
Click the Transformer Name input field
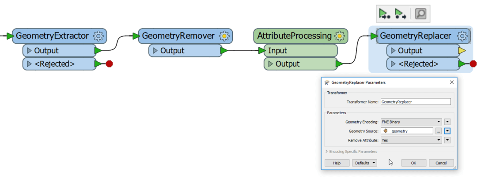tap(416, 102)
